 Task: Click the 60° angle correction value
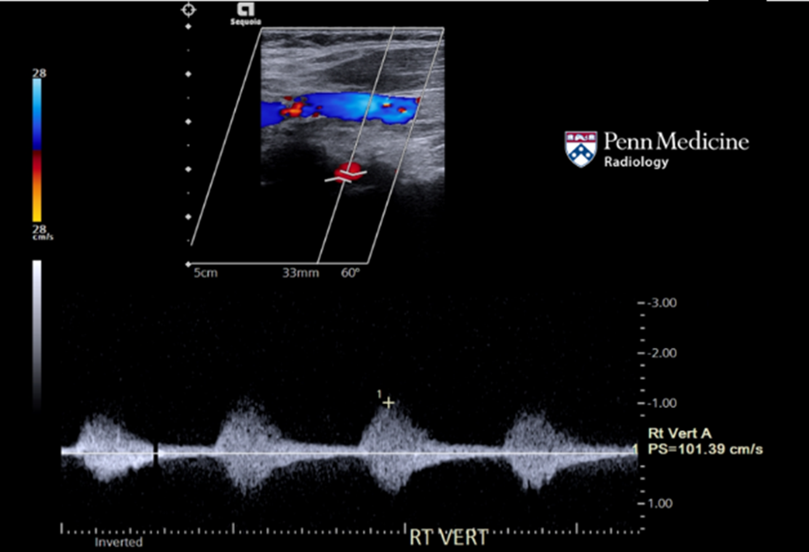(350, 273)
